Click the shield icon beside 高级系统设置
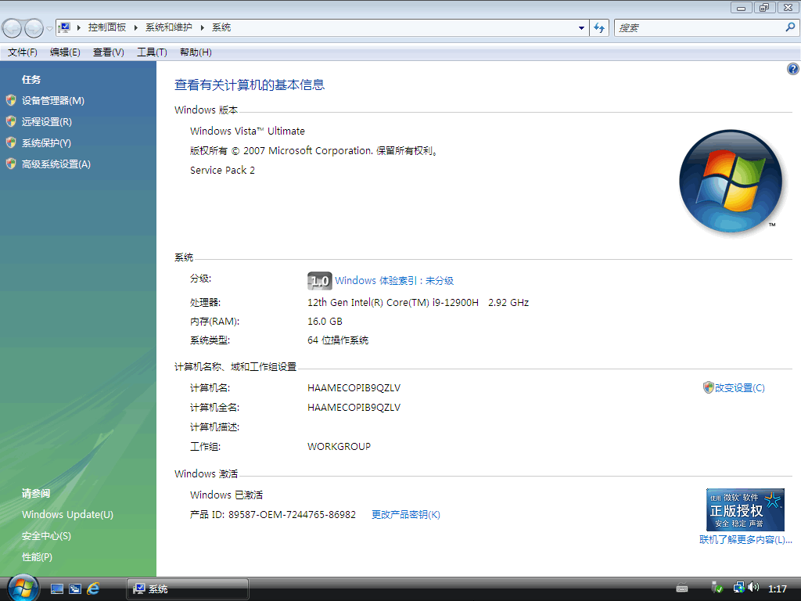Image resolution: width=801 pixels, height=601 pixels. pos(11,164)
